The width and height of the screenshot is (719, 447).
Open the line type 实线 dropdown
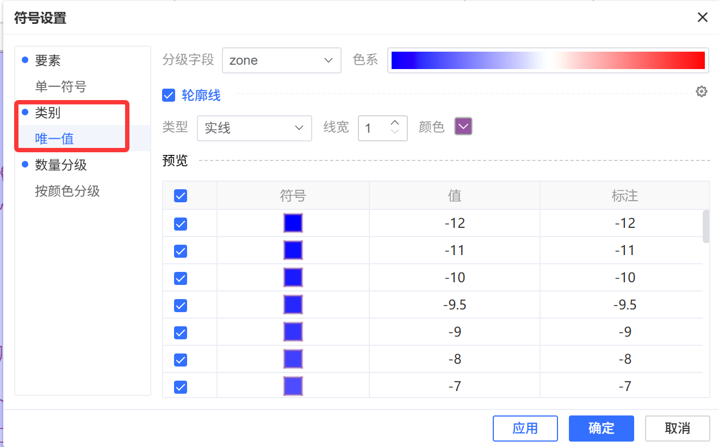pyautogui.click(x=254, y=128)
